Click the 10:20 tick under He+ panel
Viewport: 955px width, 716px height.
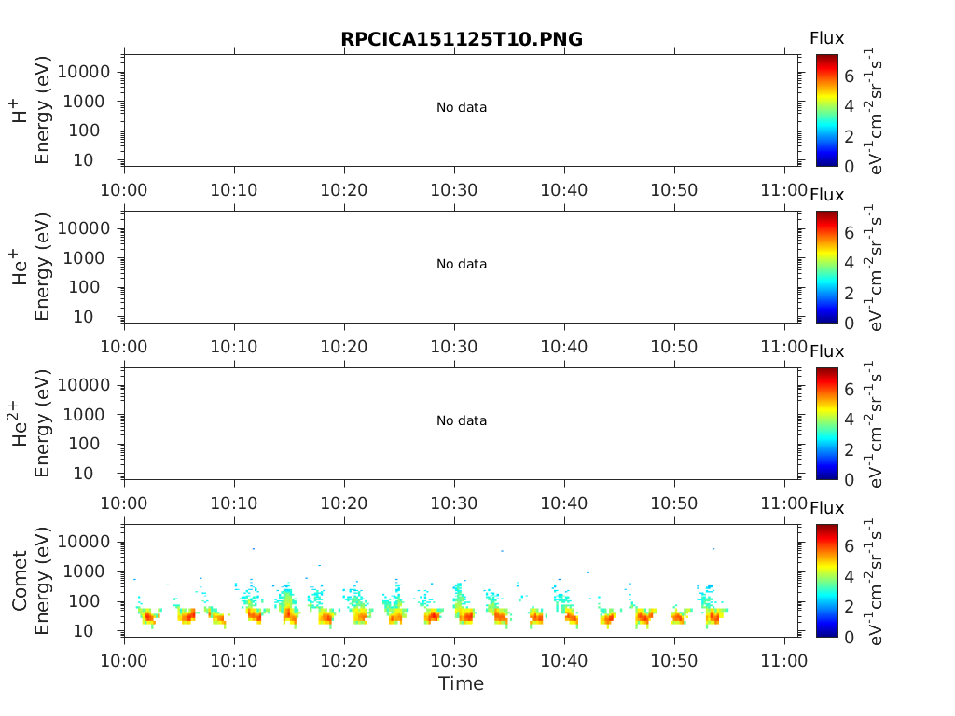tap(344, 347)
